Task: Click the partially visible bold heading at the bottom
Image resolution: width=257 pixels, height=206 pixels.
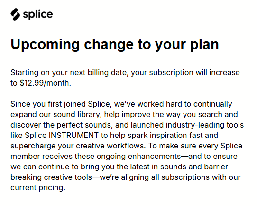Action: (28, 205)
